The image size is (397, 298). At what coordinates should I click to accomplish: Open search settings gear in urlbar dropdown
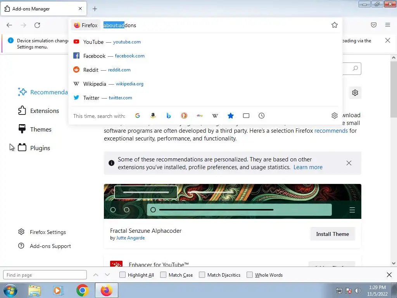(x=335, y=116)
